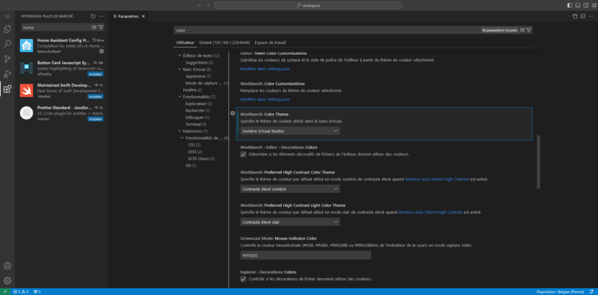Switch to the Utilisateur settings tab
The width and height of the screenshot is (598, 295).
tap(185, 43)
